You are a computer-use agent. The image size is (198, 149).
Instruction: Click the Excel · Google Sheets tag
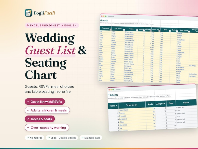click(62, 138)
